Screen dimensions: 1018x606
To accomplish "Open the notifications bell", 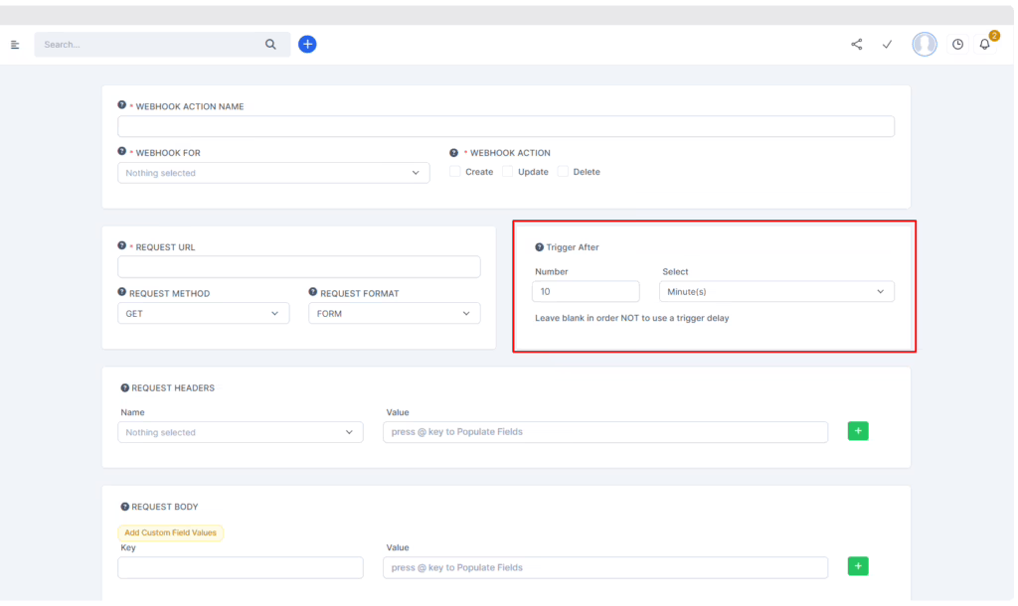I will (985, 45).
